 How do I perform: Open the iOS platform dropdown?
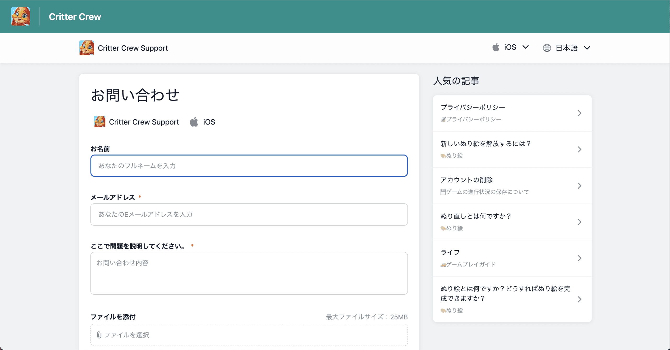click(x=526, y=47)
